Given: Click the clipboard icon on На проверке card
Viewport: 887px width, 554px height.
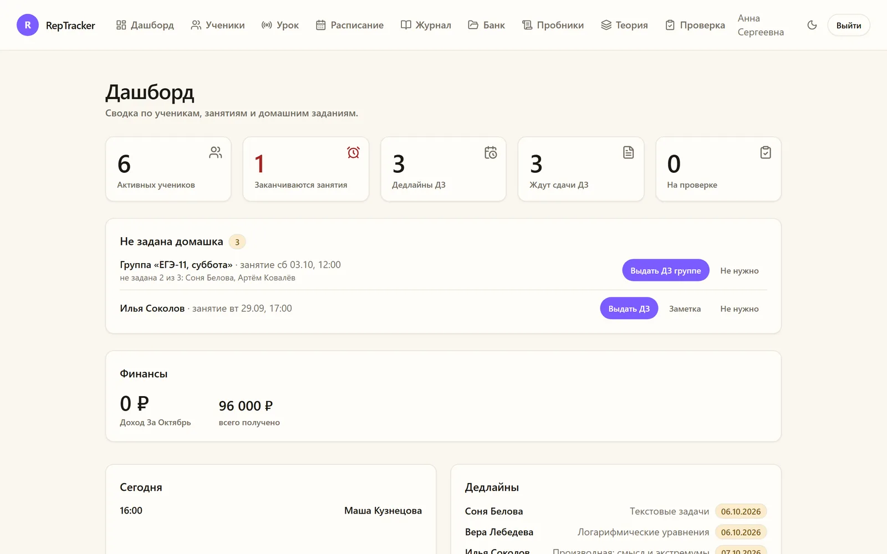Looking at the screenshot, I should point(766,152).
